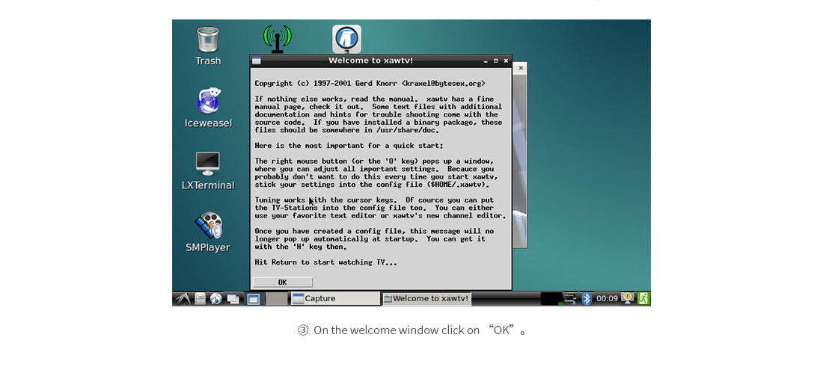The width and height of the screenshot is (823, 367).
Task: Open the file manager from the taskbar
Action: pyautogui.click(x=201, y=299)
